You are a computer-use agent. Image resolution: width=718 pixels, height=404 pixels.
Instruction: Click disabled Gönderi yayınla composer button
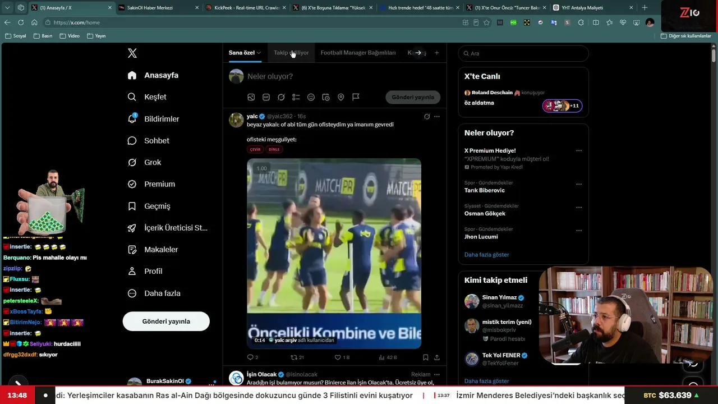(413, 97)
